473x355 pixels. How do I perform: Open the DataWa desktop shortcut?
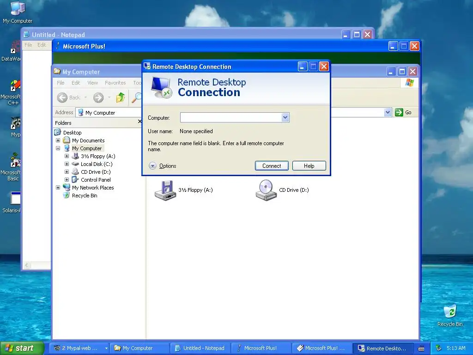tap(12, 51)
